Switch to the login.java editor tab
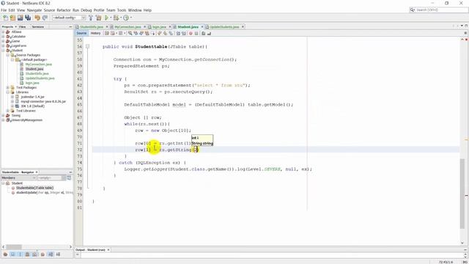 click(159, 27)
